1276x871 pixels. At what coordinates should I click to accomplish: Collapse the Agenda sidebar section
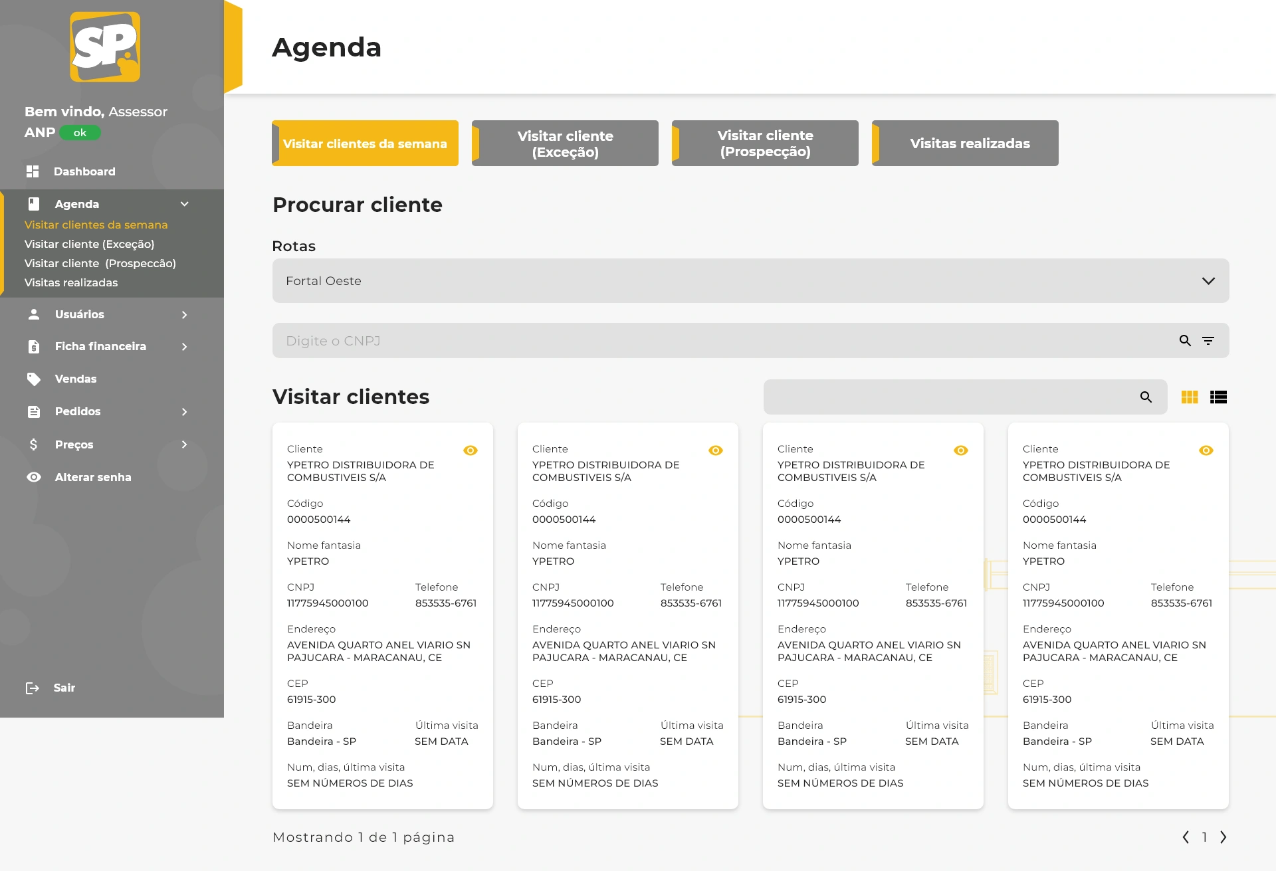pyautogui.click(x=185, y=204)
